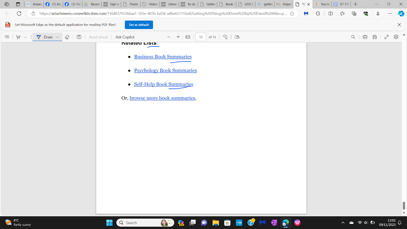Open Edge Settings and more menu
The image size is (407, 229).
click(390, 13)
